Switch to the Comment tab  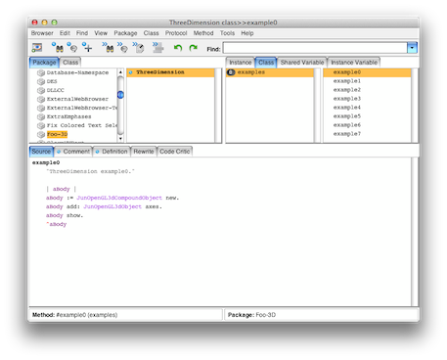(x=73, y=152)
